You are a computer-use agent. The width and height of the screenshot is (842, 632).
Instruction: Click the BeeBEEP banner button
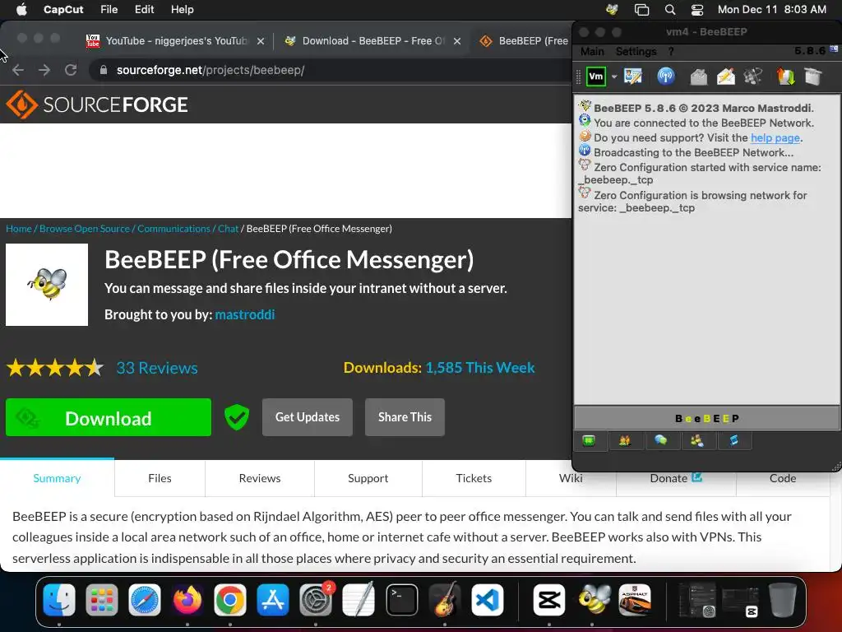click(706, 418)
